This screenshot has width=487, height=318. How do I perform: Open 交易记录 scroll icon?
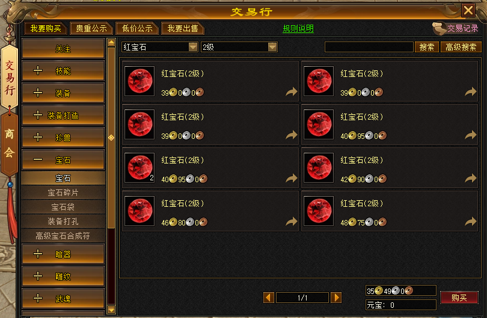point(439,29)
